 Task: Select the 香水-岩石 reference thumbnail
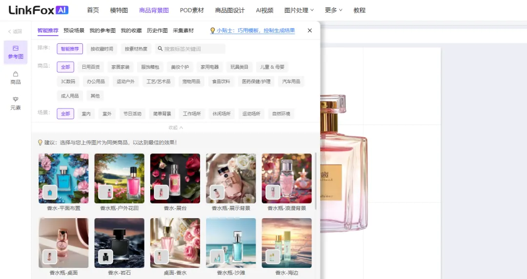click(x=120, y=243)
